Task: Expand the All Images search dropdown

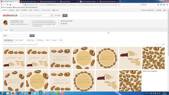Action: 58,16
